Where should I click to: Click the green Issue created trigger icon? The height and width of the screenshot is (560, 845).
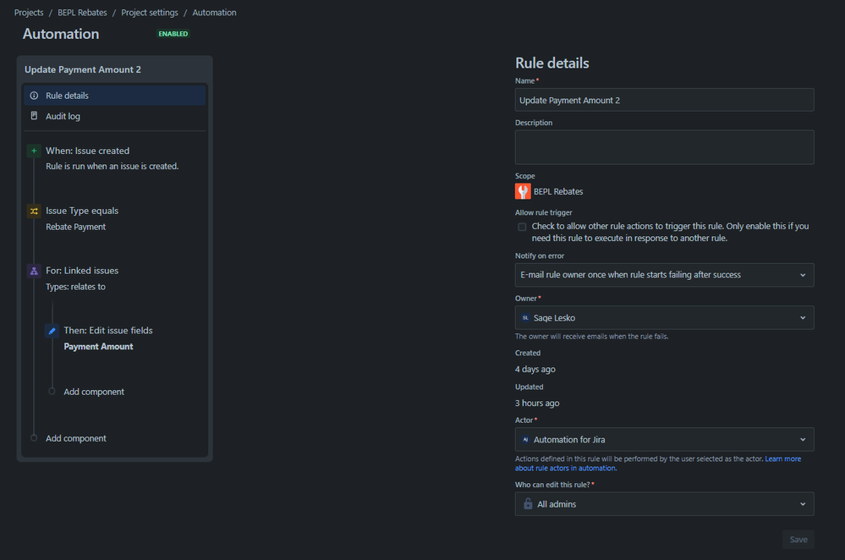coord(34,151)
